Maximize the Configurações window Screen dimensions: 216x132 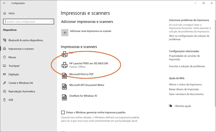tap(204, 3)
